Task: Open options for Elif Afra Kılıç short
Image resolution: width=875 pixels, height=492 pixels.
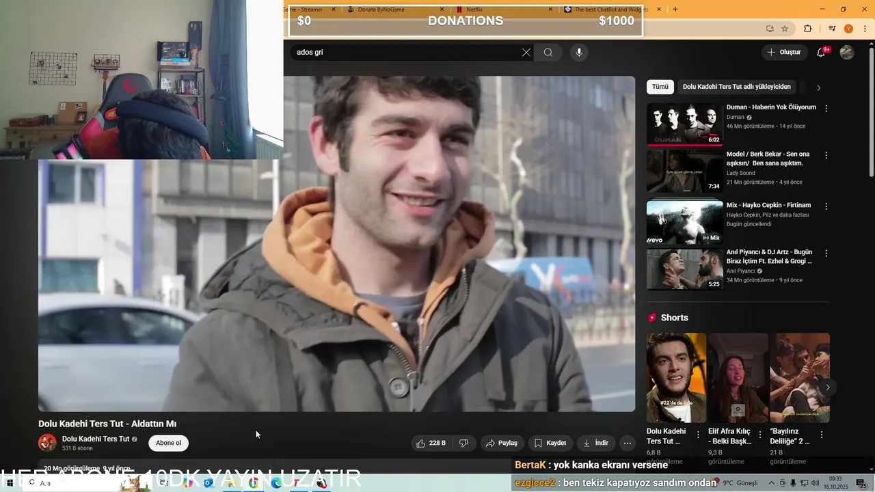Action: point(760,435)
